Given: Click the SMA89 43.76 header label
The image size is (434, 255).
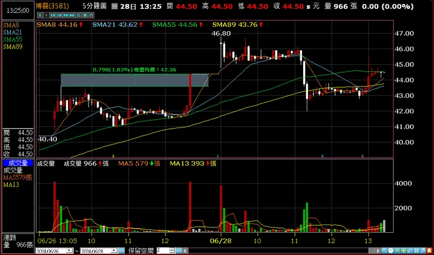Looking at the screenshot, I should (235, 25).
